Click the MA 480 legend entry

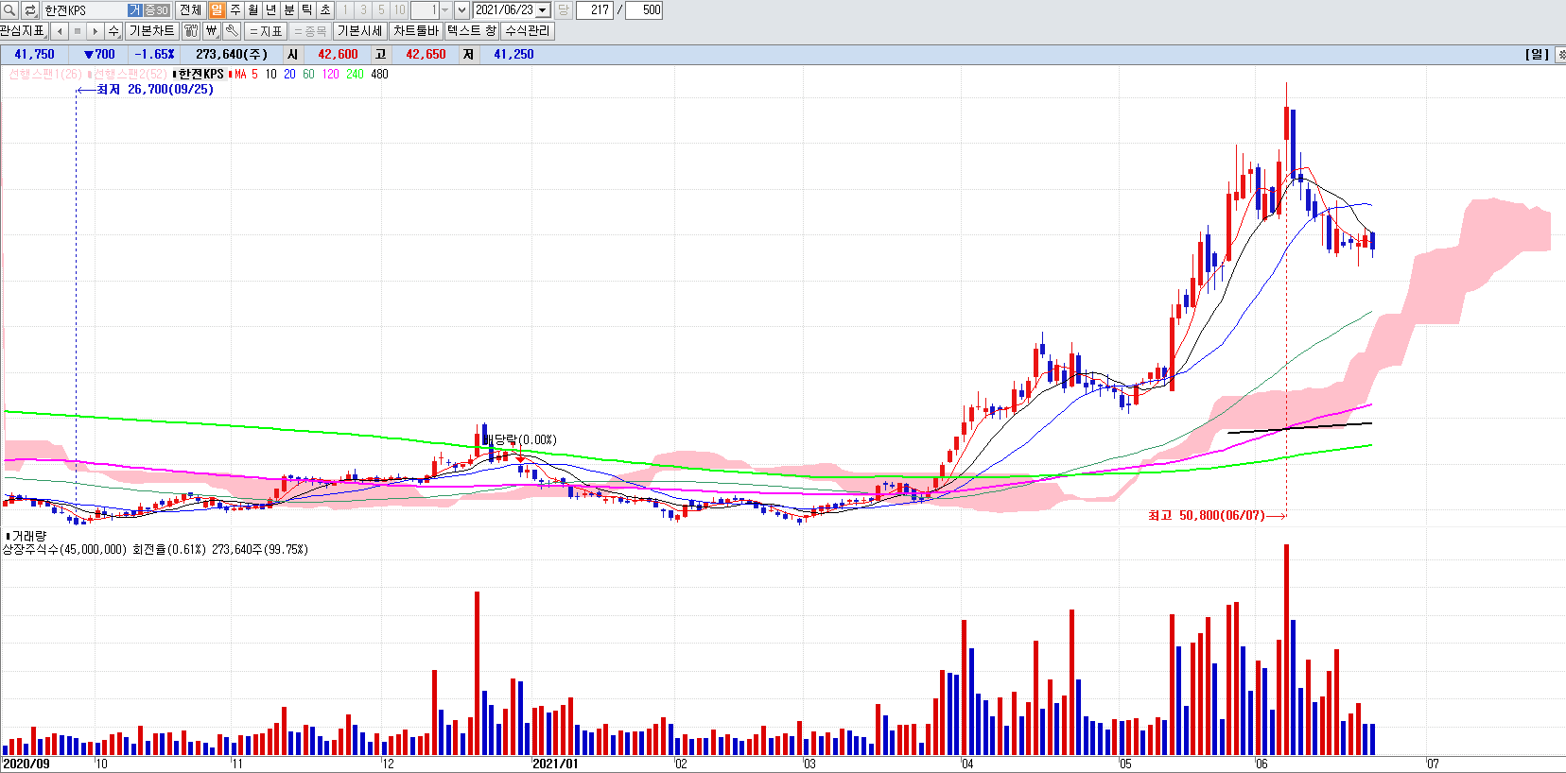click(x=379, y=75)
